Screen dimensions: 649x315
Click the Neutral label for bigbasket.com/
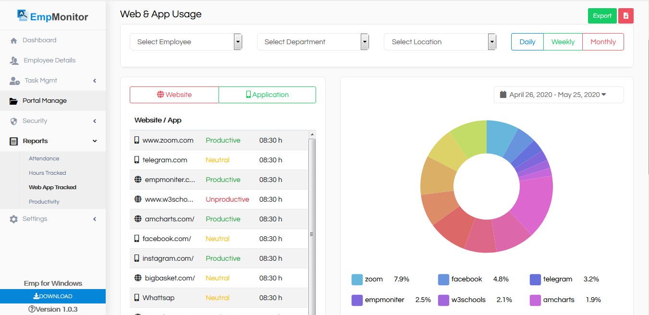(x=218, y=278)
